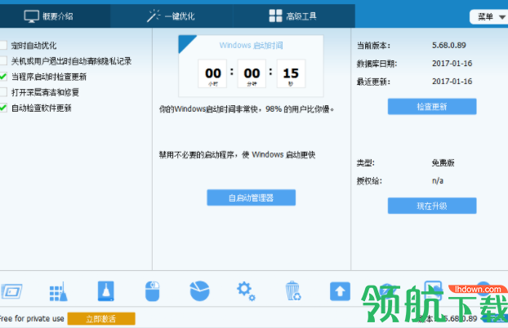Click the hours counter showing 00 小时
The image size is (508, 328).
point(212,73)
